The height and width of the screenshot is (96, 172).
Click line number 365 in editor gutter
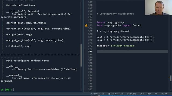coord(90,25)
